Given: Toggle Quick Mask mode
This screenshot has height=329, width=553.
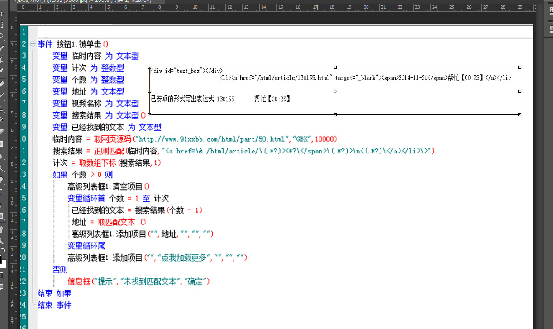Looking at the screenshot, I should point(2,275).
